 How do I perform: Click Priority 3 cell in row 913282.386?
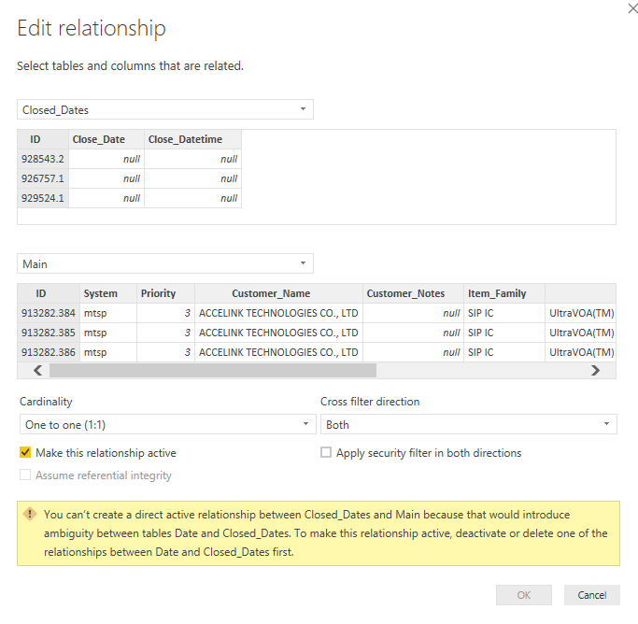[x=165, y=352]
